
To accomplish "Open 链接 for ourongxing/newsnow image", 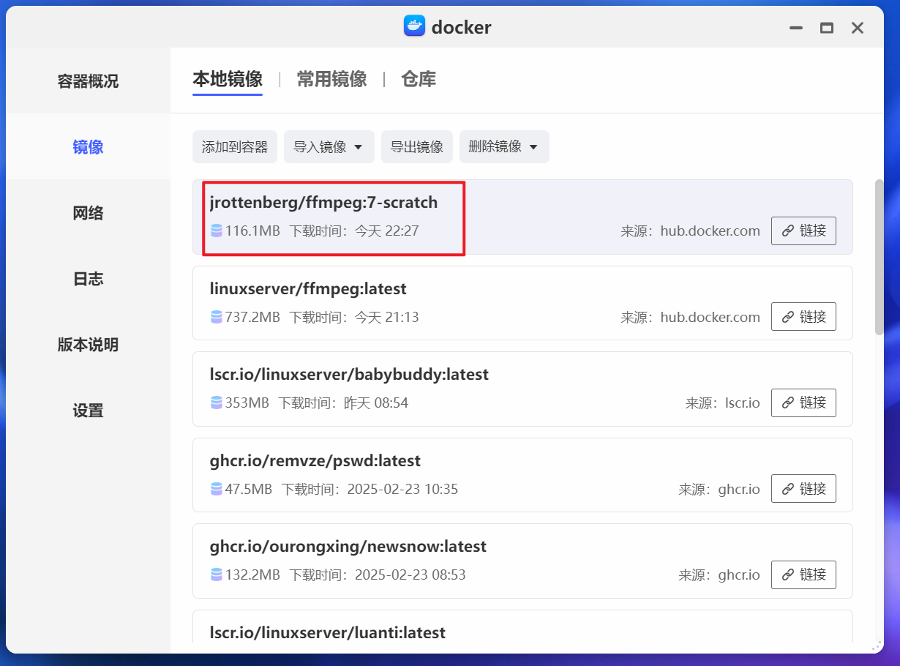I will pyautogui.click(x=803, y=575).
